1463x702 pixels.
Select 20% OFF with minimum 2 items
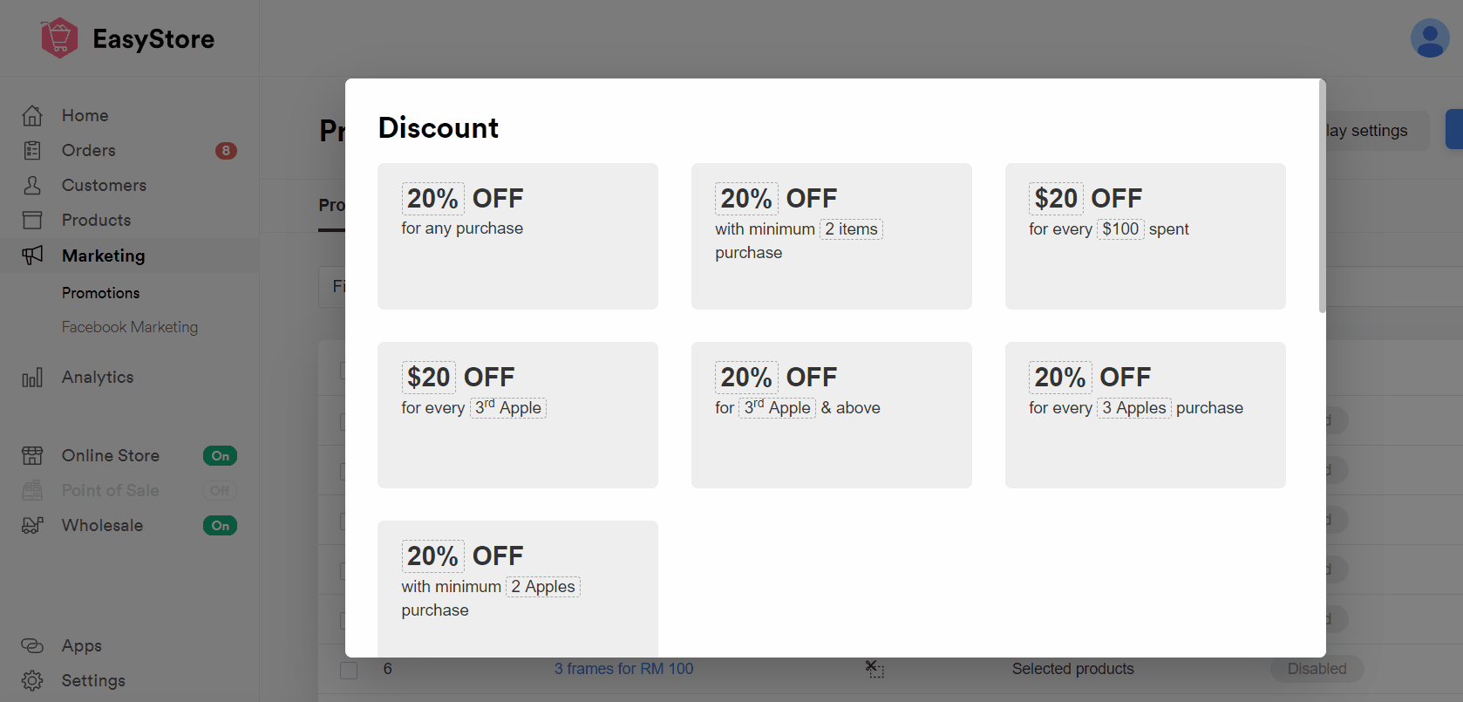tap(832, 236)
